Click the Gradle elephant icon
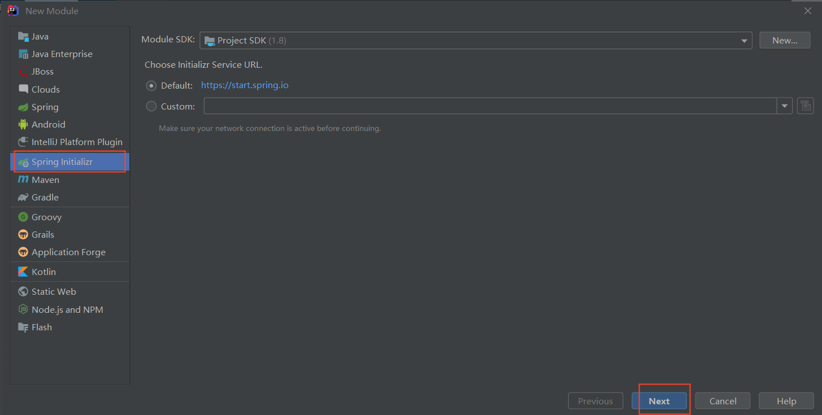The height and width of the screenshot is (415, 822). (23, 198)
